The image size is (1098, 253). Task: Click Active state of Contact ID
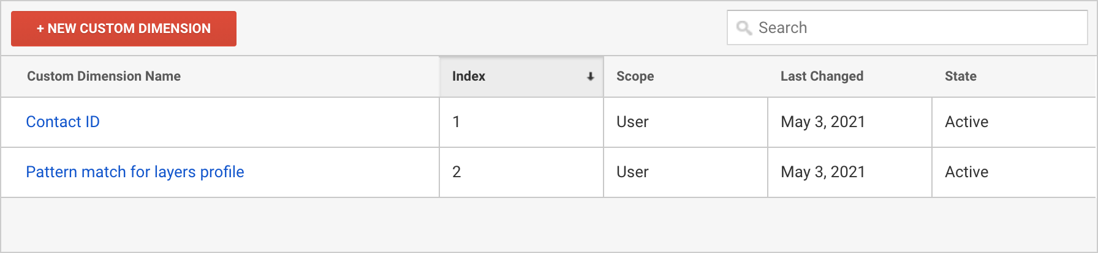pos(966,122)
